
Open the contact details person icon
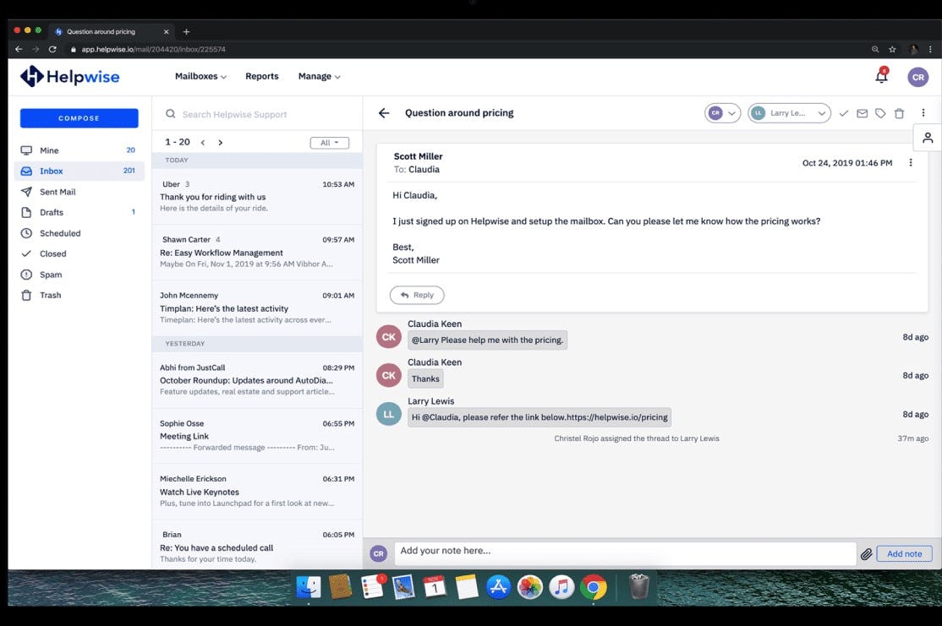(x=928, y=138)
